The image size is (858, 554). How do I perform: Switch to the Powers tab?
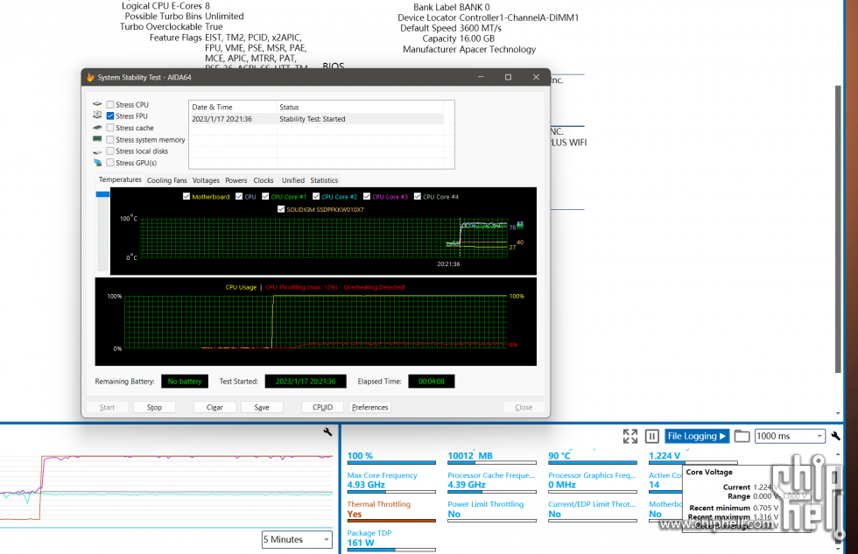click(236, 180)
